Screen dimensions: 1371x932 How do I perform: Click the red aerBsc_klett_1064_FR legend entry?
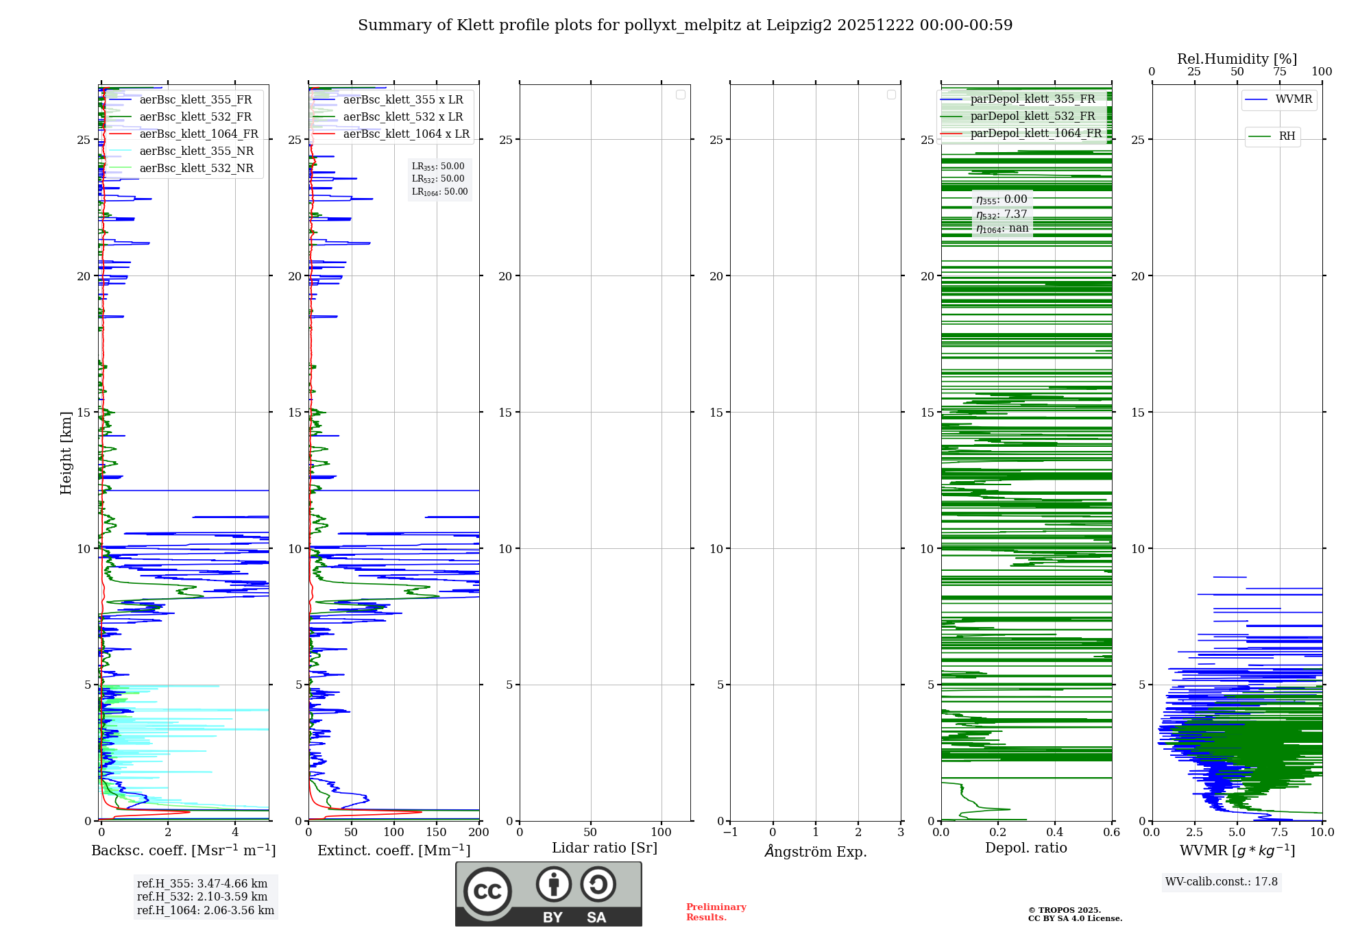coord(198,134)
